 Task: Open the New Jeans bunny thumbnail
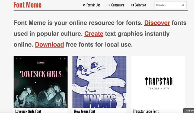pos(99,82)
